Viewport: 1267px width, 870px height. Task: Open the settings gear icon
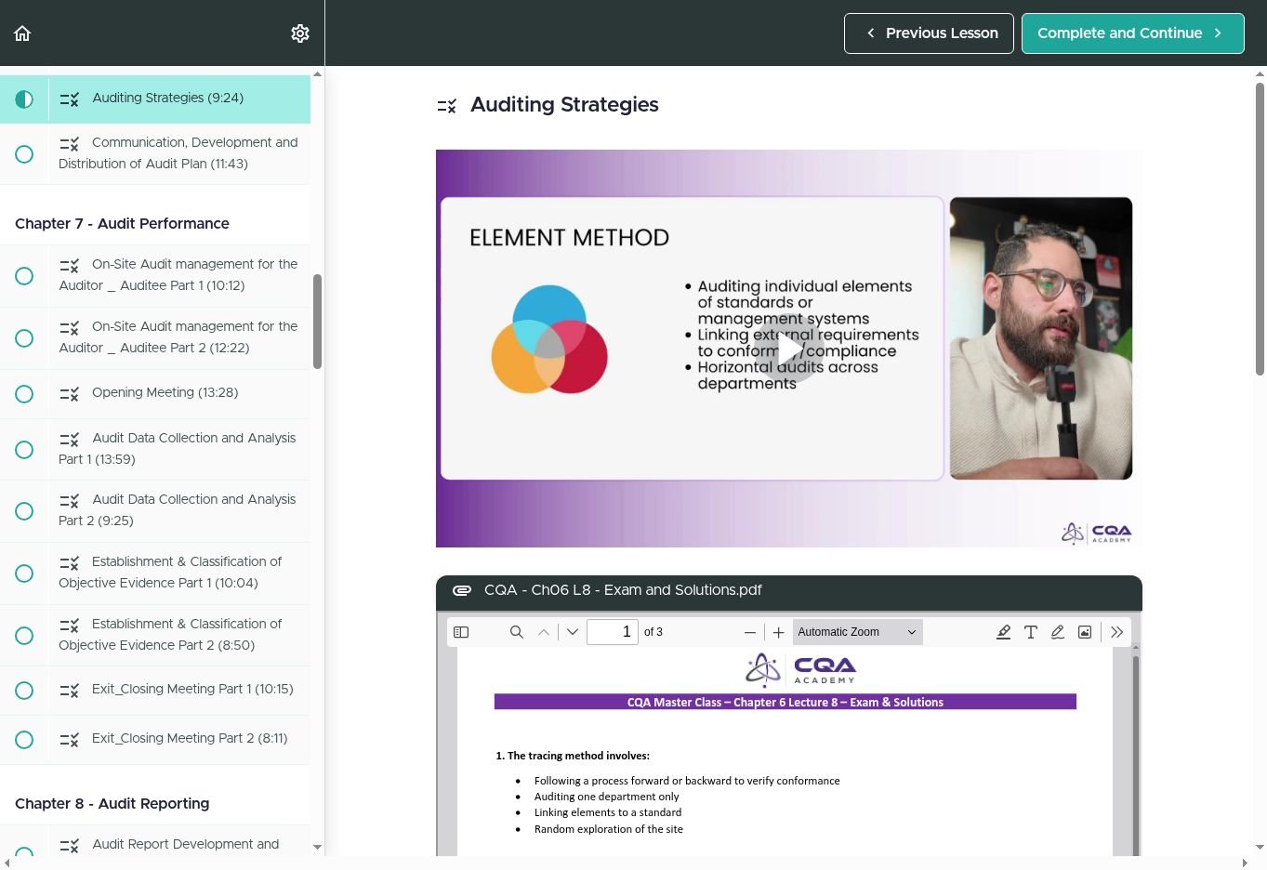(x=299, y=33)
